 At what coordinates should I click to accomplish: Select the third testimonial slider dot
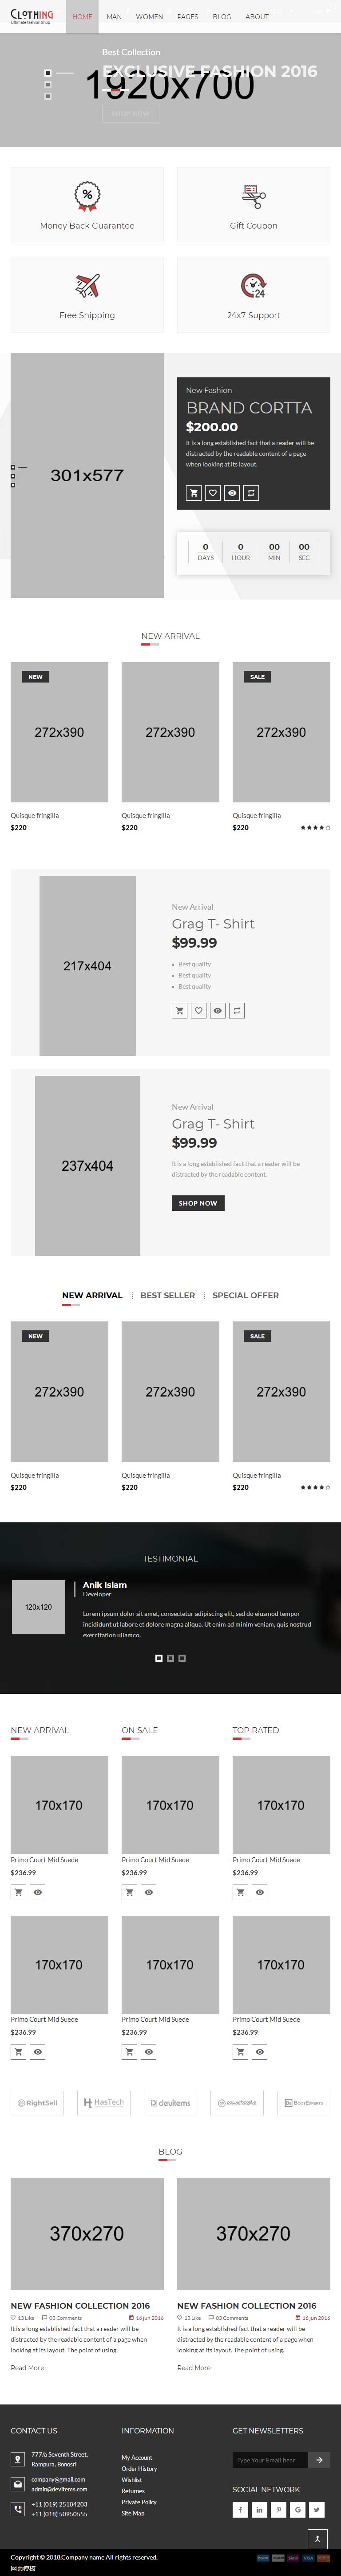(182, 1658)
